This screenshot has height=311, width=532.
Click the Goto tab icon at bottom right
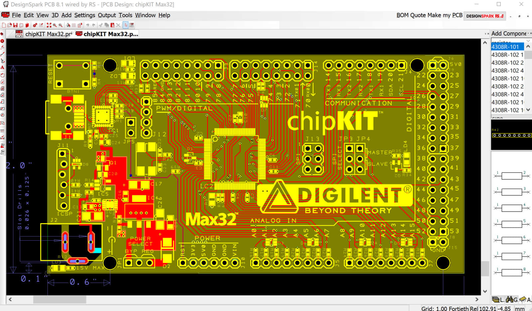click(511, 300)
